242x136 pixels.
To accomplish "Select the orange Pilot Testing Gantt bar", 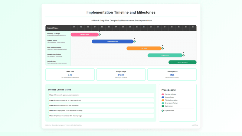I will 144,48.
